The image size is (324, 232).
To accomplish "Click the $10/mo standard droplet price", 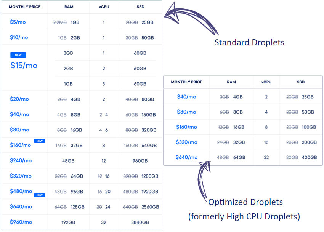I will (x=19, y=37).
